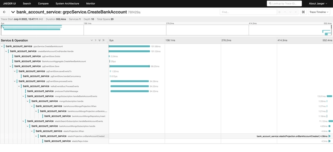Collapse one level using the right-chevron header icon
Image resolution: width=333 pixels, height=152 pixels.
(96, 40)
